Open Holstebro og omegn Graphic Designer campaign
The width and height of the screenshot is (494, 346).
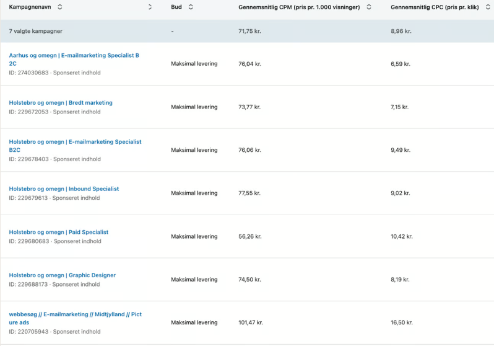63,275
